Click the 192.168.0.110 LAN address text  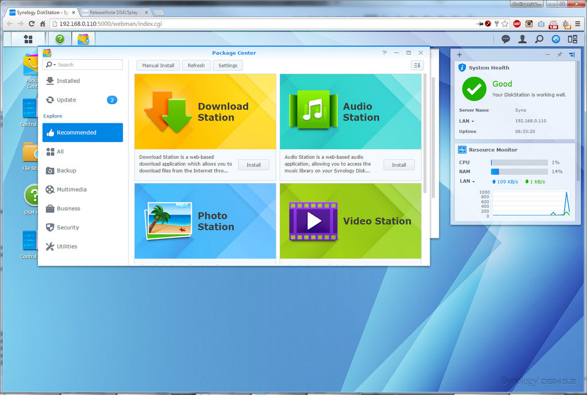point(530,121)
